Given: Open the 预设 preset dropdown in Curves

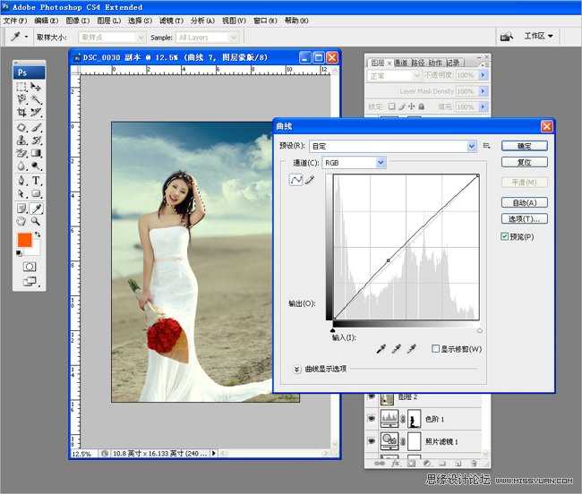Looking at the screenshot, I should click(x=472, y=146).
